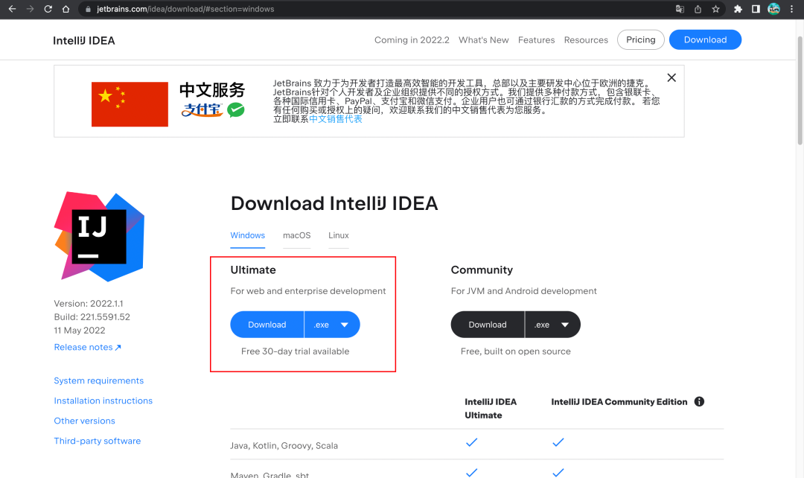Click 'Java, Kotlin, Groovy, Scala' row text
Viewport: 804px width, 478px height.
tap(284, 446)
